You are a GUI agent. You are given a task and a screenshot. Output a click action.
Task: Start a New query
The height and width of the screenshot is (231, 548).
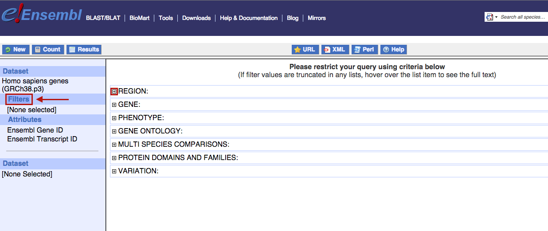(16, 50)
